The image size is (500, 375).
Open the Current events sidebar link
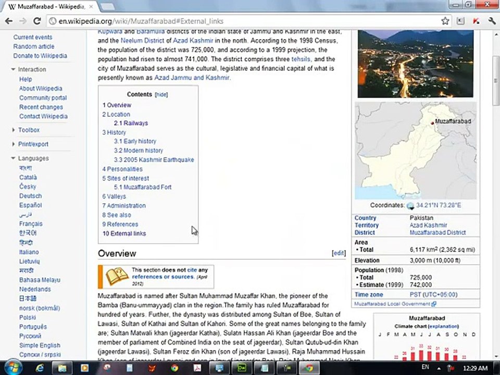[x=32, y=37]
